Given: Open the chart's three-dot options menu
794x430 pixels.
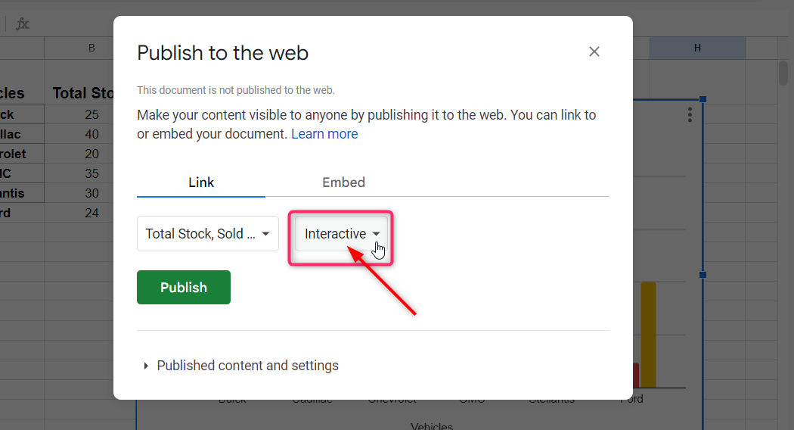Looking at the screenshot, I should (690, 114).
